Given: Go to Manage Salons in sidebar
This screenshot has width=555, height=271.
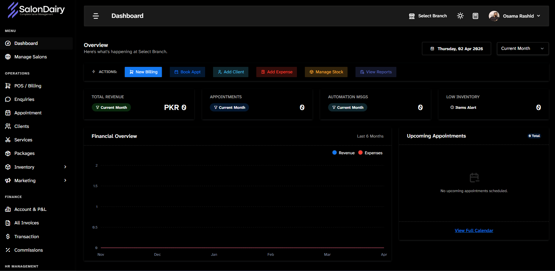Looking at the screenshot, I should pos(31,57).
